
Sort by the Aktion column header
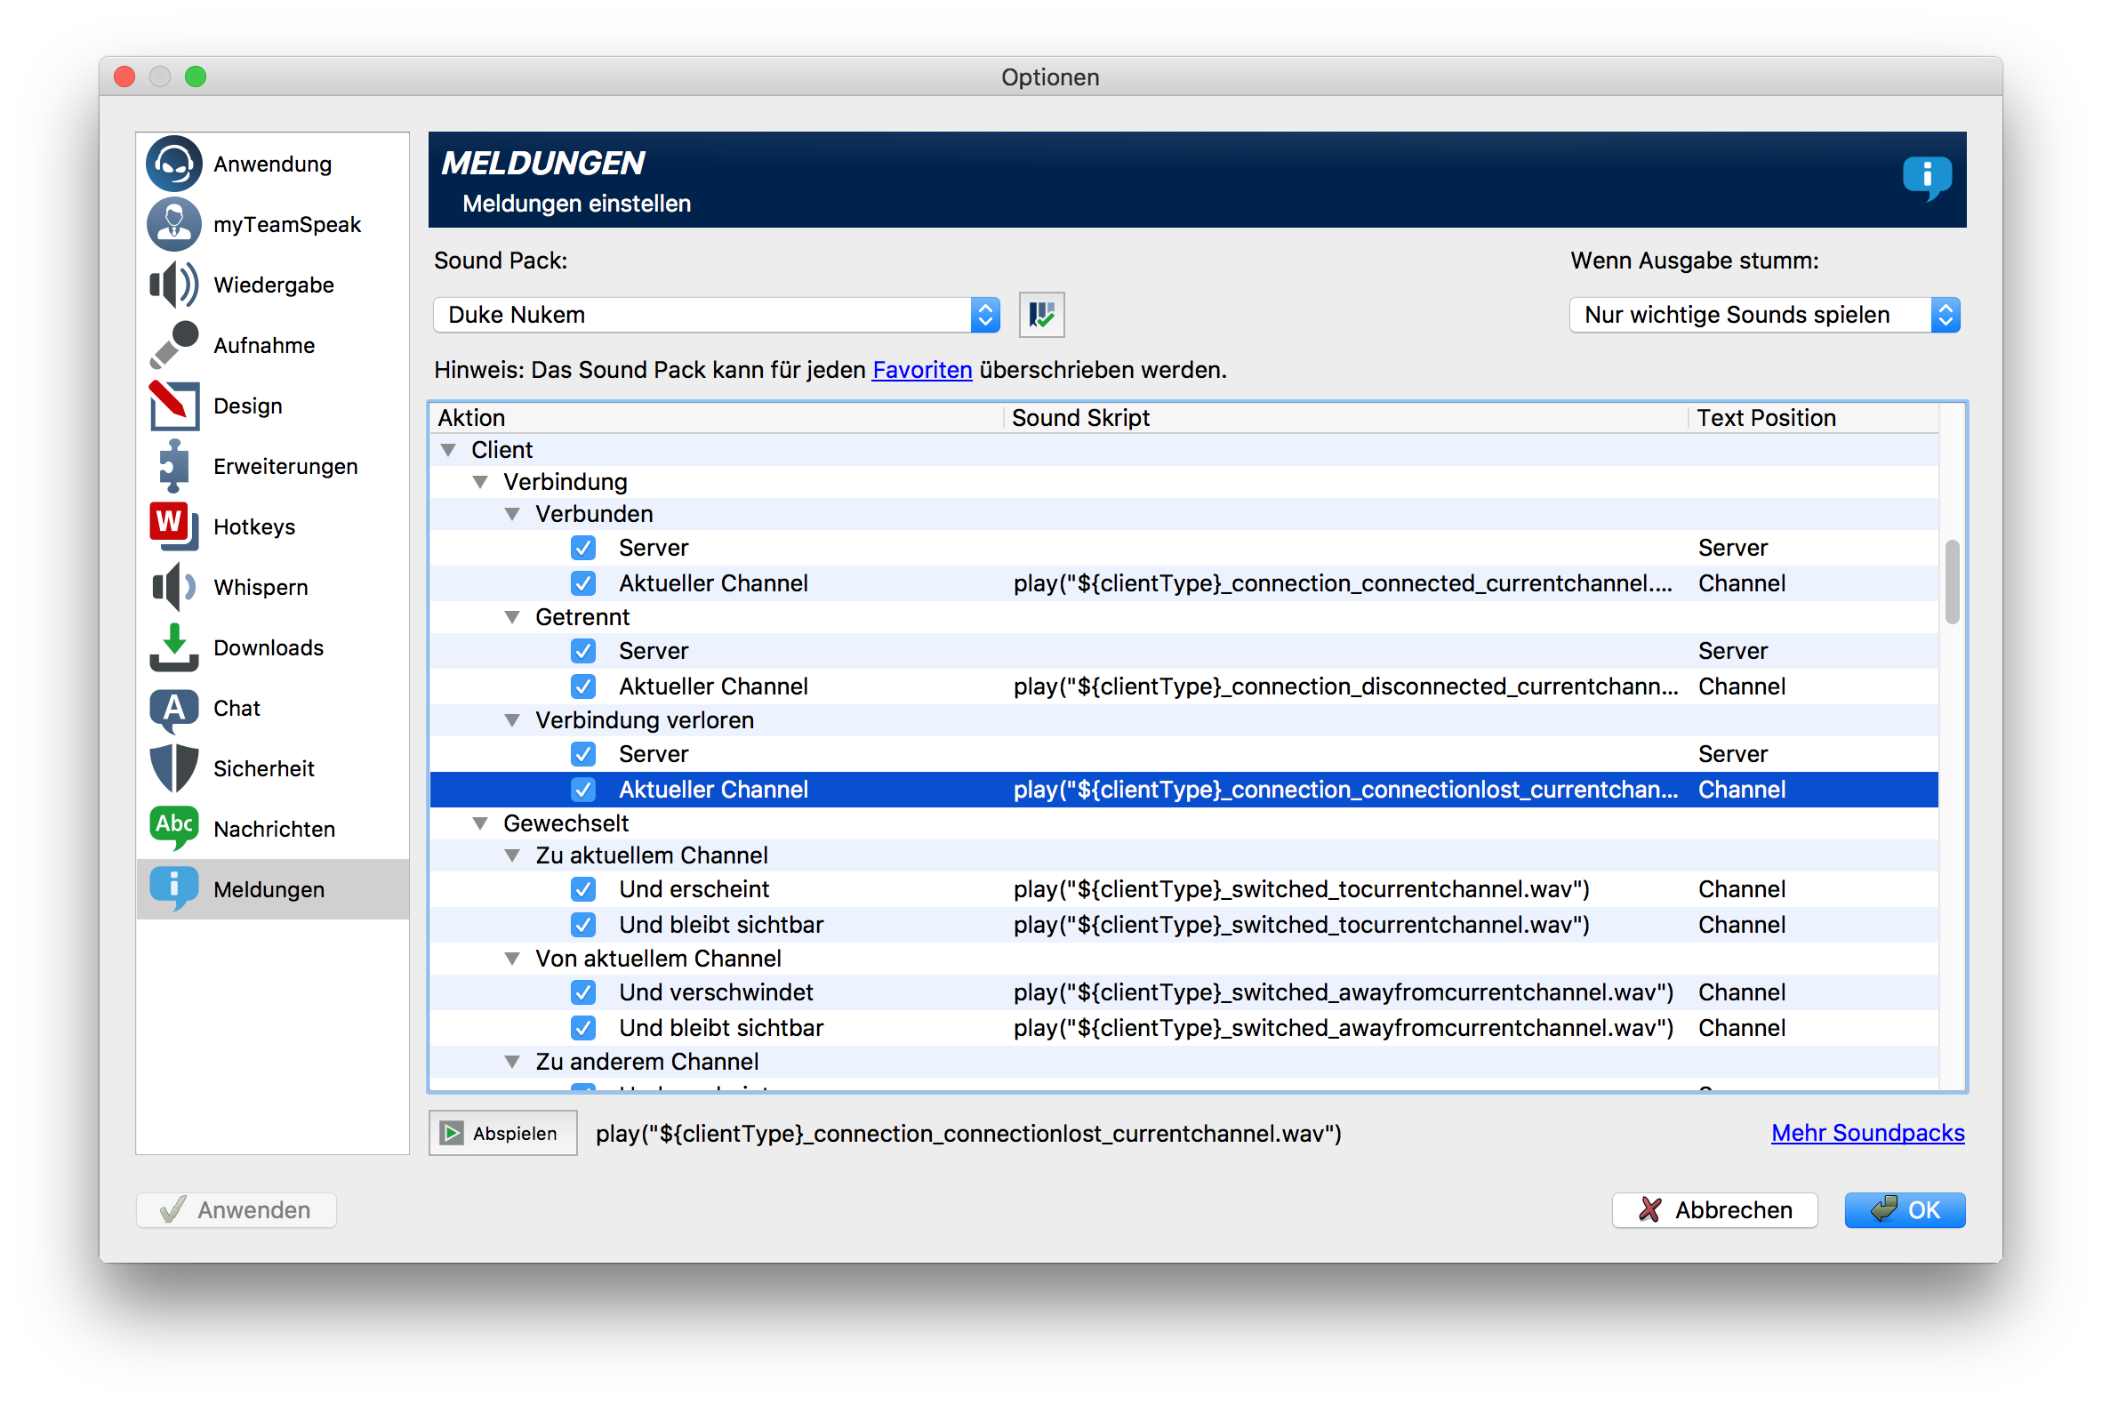tap(717, 418)
